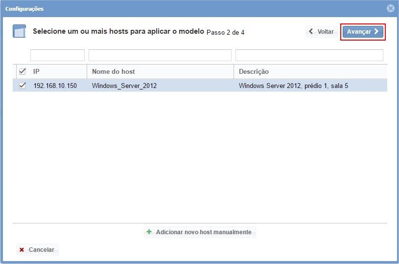
Task: Sort by the Descrição column header
Action: coord(310,71)
